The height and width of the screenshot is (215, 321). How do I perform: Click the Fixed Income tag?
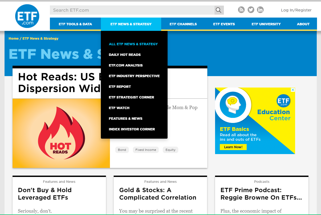(x=146, y=150)
